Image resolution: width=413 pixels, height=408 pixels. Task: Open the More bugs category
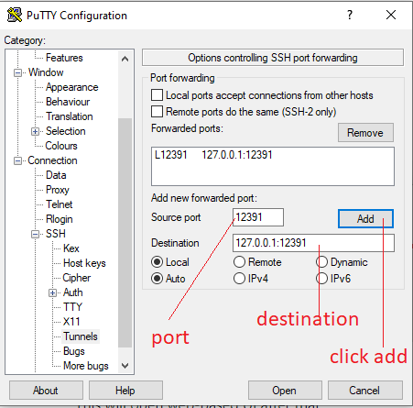(86, 366)
